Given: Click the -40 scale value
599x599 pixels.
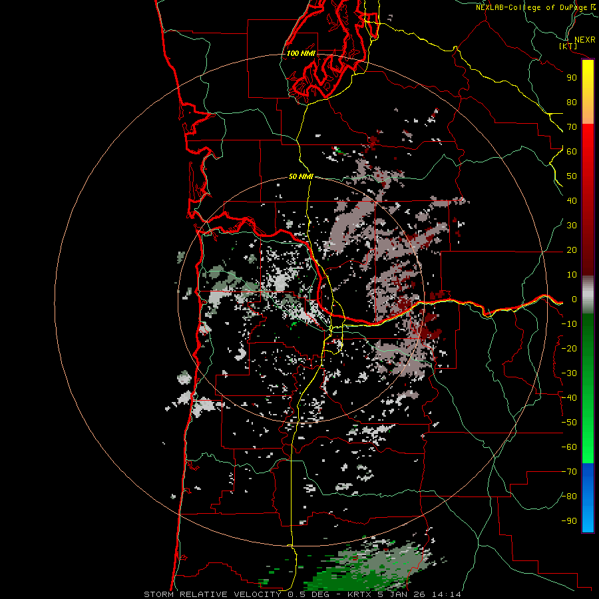Looking at the screenshot, I should [x=569, y=398].
